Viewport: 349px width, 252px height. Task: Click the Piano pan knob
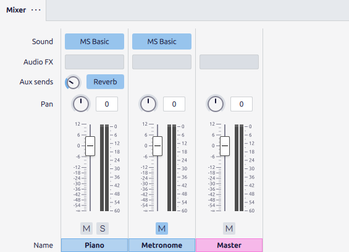click(x=81, y=104)
